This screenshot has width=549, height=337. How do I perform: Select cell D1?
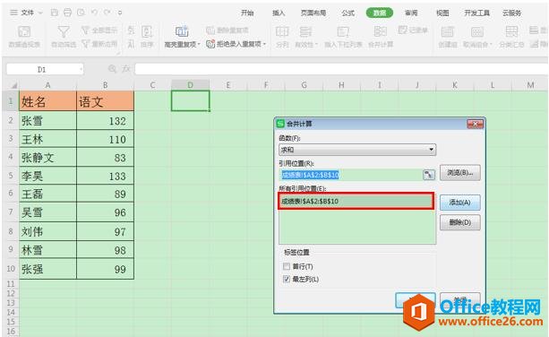pos(190,101)
